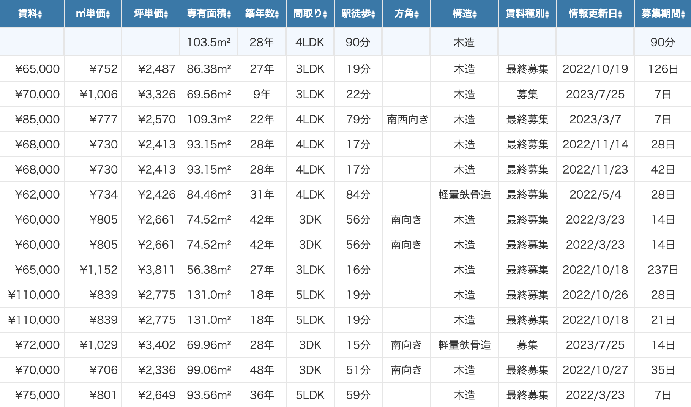Sort by 賃料 column header
691x407 pixels.
(32, 14)
